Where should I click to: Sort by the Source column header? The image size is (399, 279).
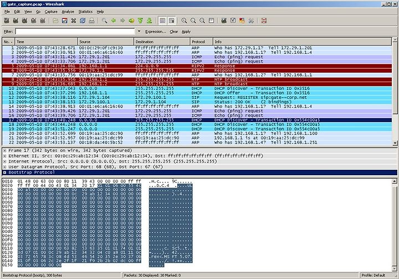106,42
